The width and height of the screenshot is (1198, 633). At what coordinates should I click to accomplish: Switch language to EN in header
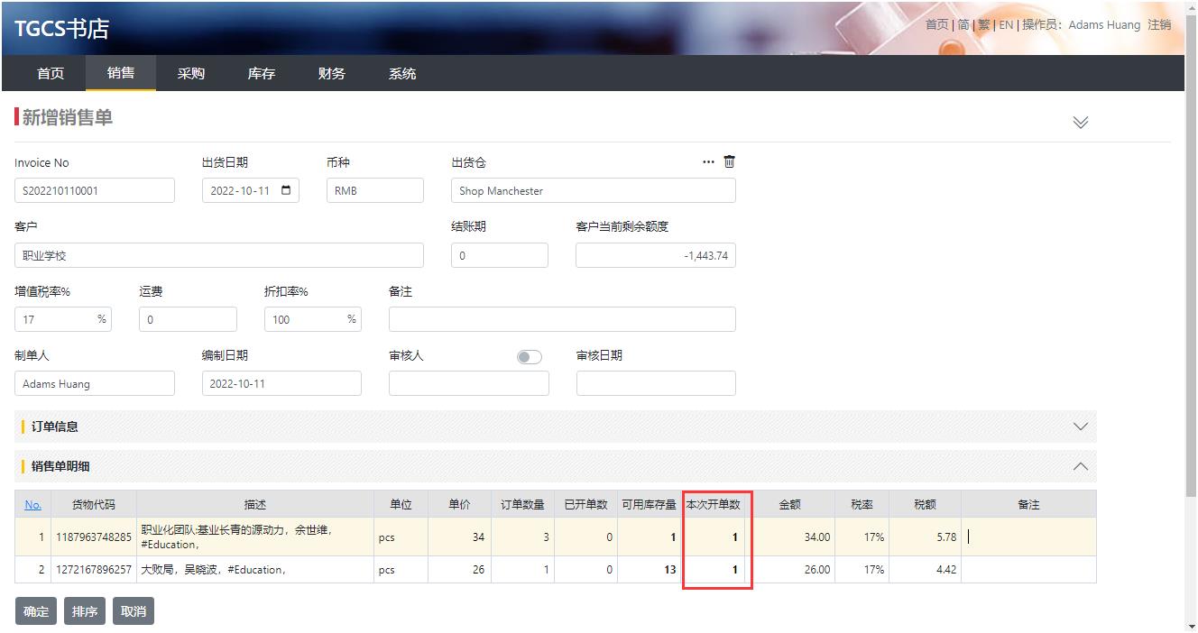(x=1006, y=25)
